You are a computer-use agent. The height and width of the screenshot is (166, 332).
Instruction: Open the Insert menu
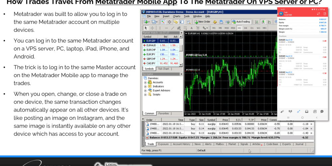(166, 16)
